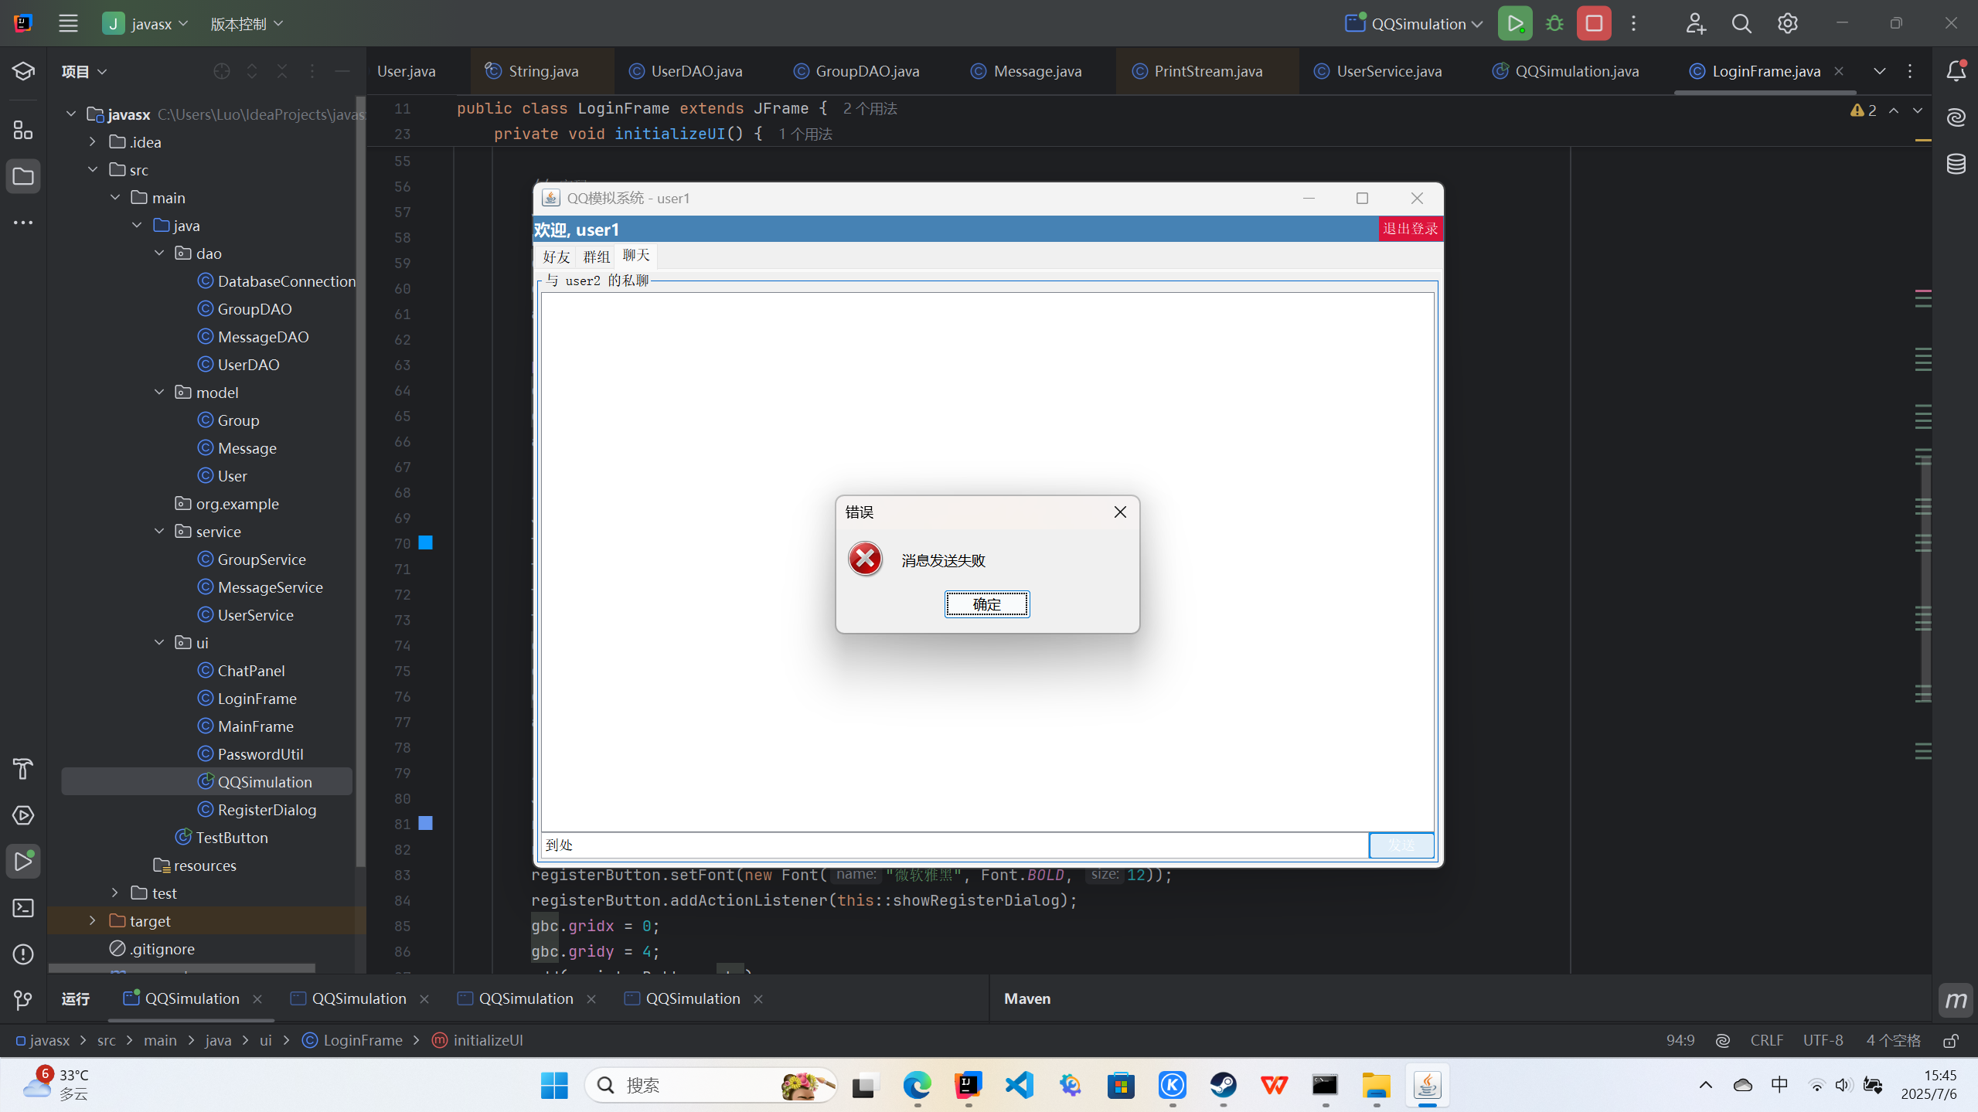Open the Terminal tool window
Viewport: 1978px width, 1112px height.
(x=23, y=908)
